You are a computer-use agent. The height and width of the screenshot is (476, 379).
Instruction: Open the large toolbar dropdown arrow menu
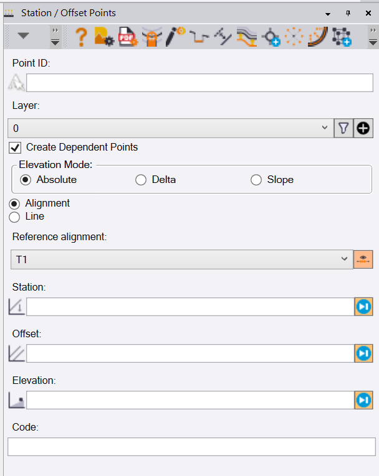[x=23, y=36]
